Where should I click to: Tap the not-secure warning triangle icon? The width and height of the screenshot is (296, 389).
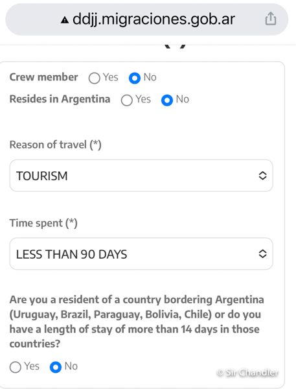65,20
